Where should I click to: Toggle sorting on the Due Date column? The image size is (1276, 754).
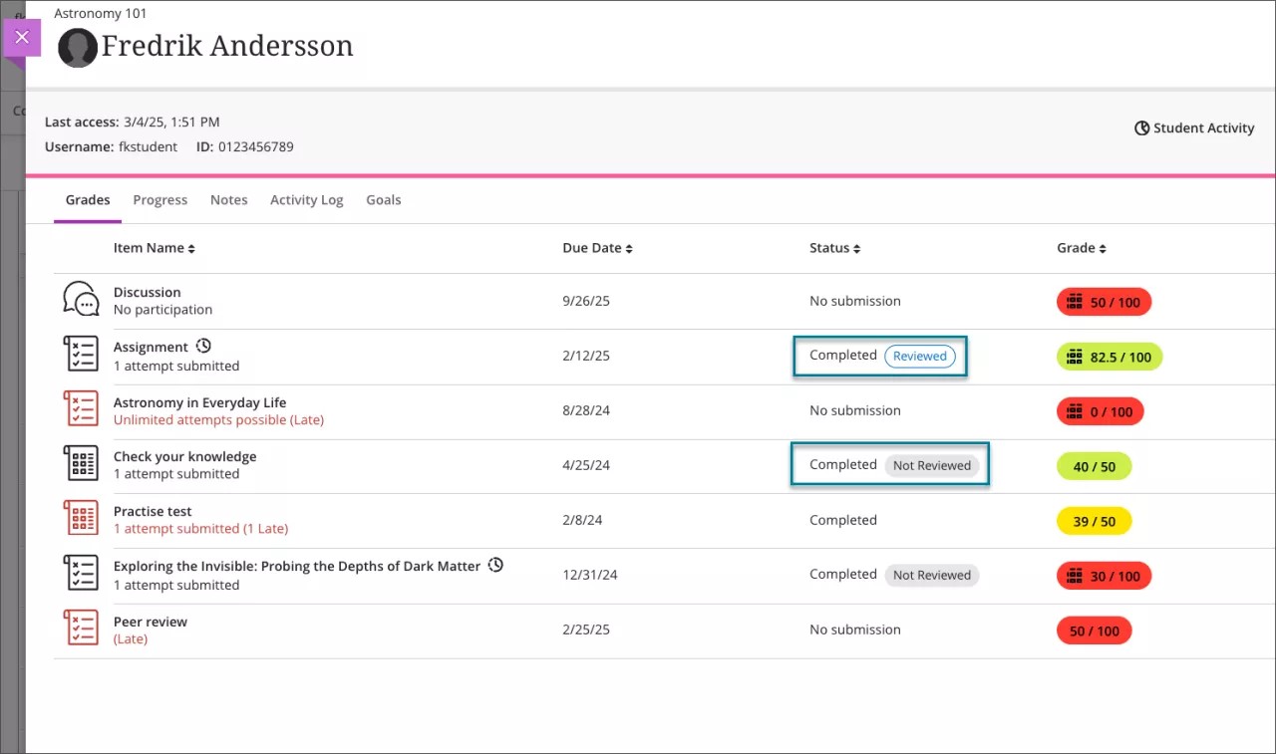[x=628, y=248]
